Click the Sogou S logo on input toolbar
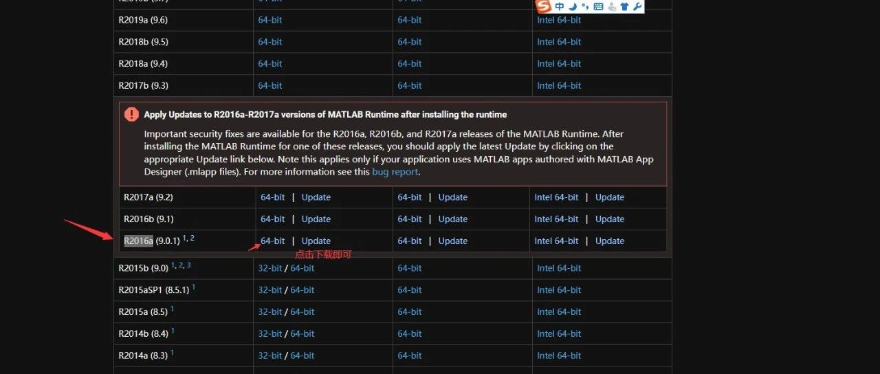The width and height of the screenshot is (880, 374). pyautogui.click(x=544, y=7)
